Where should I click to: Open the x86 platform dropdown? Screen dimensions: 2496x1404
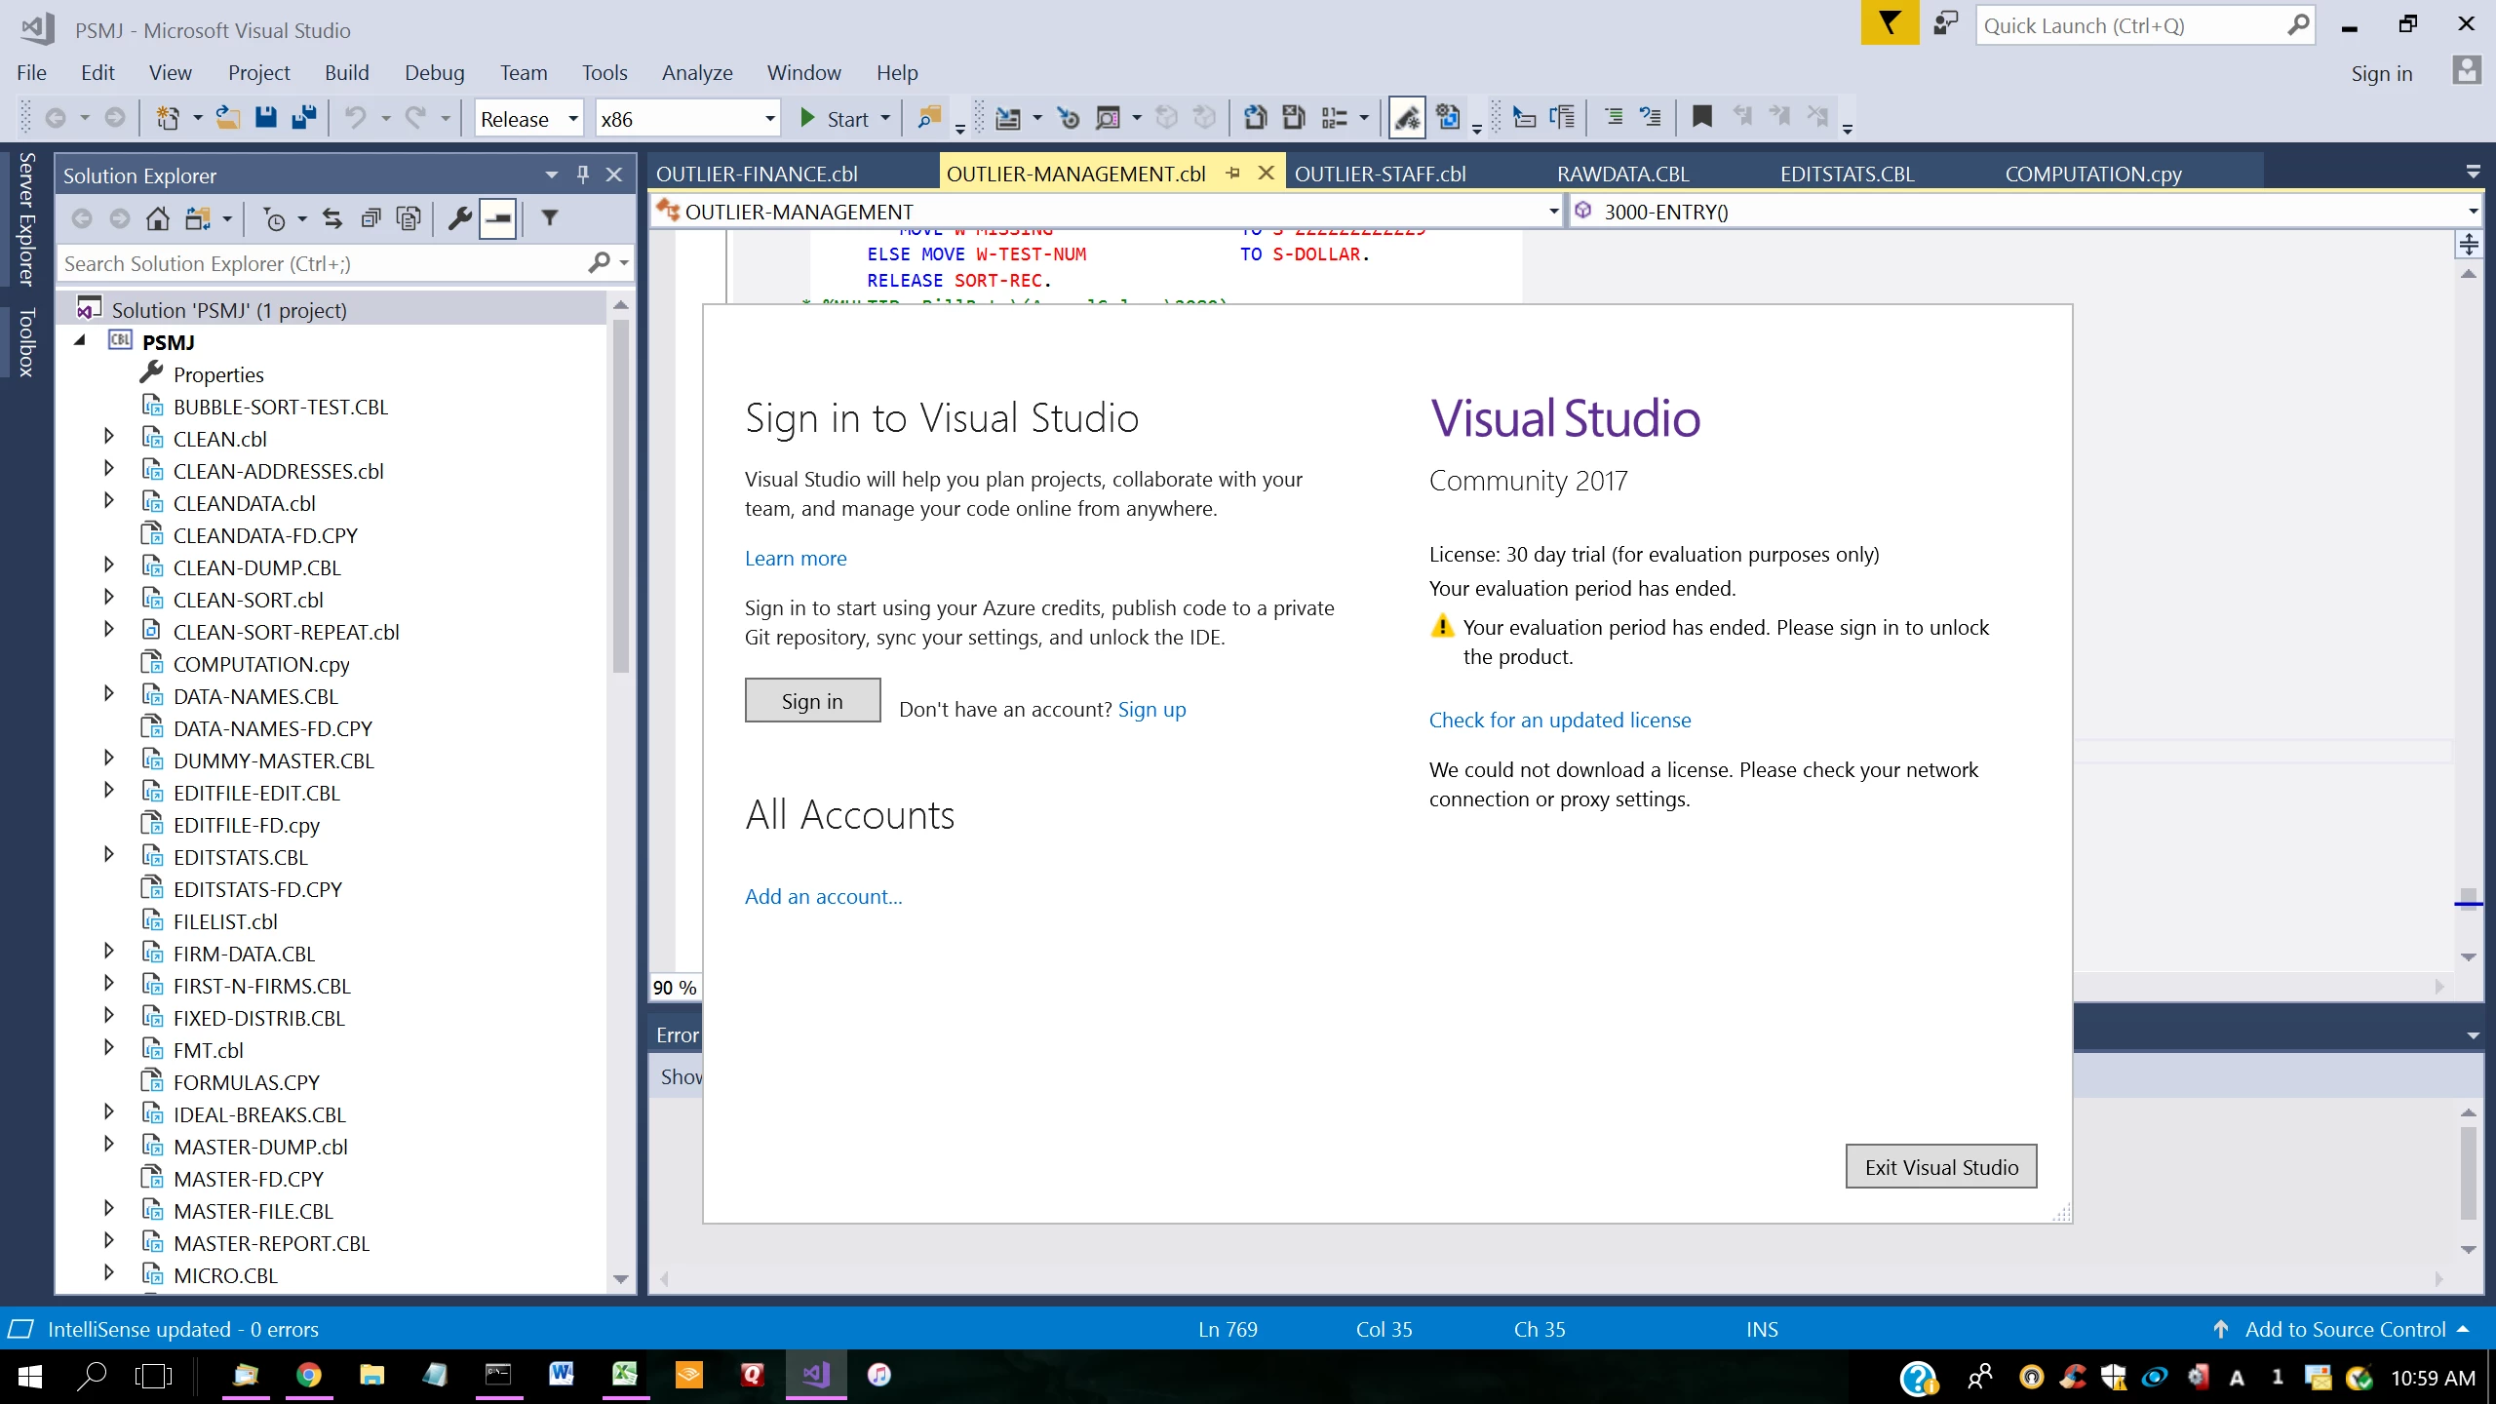(x=769, y=119)
